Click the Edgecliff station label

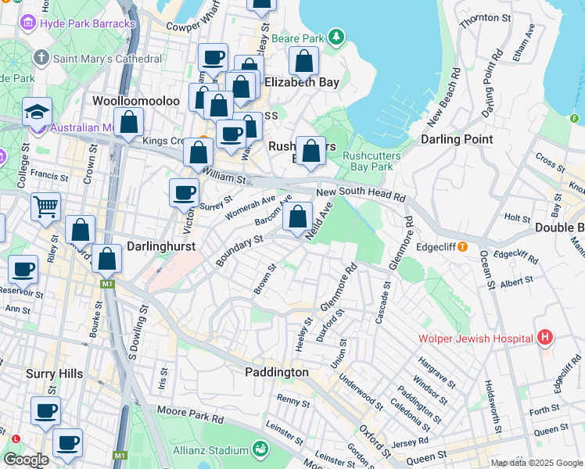436,247
